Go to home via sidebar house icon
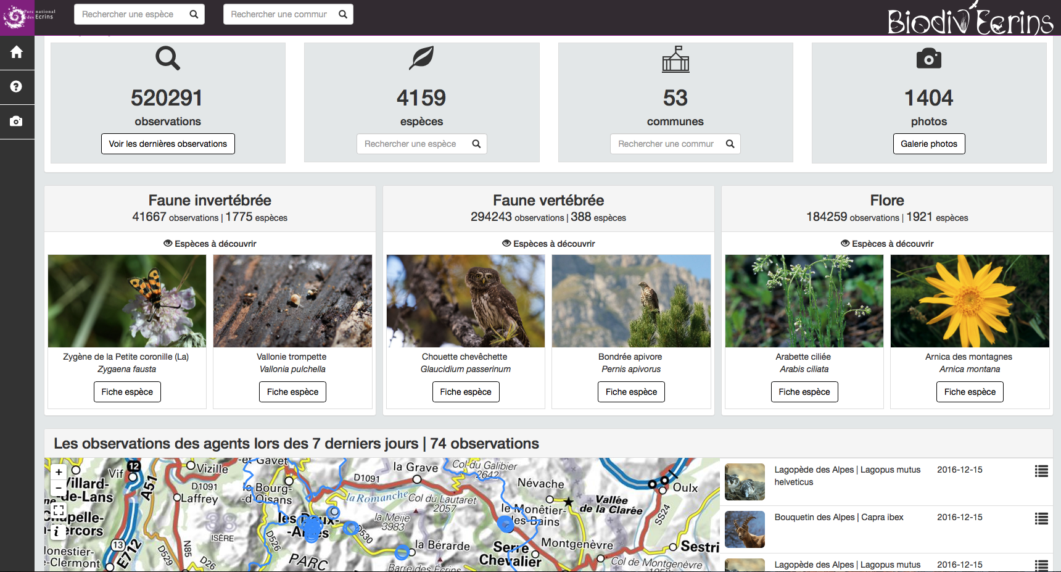 point(17,52)
